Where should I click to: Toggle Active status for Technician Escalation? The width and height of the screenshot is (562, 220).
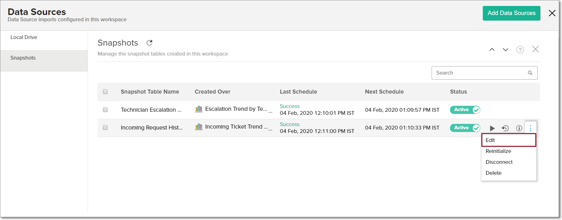[x=465, y=110]
